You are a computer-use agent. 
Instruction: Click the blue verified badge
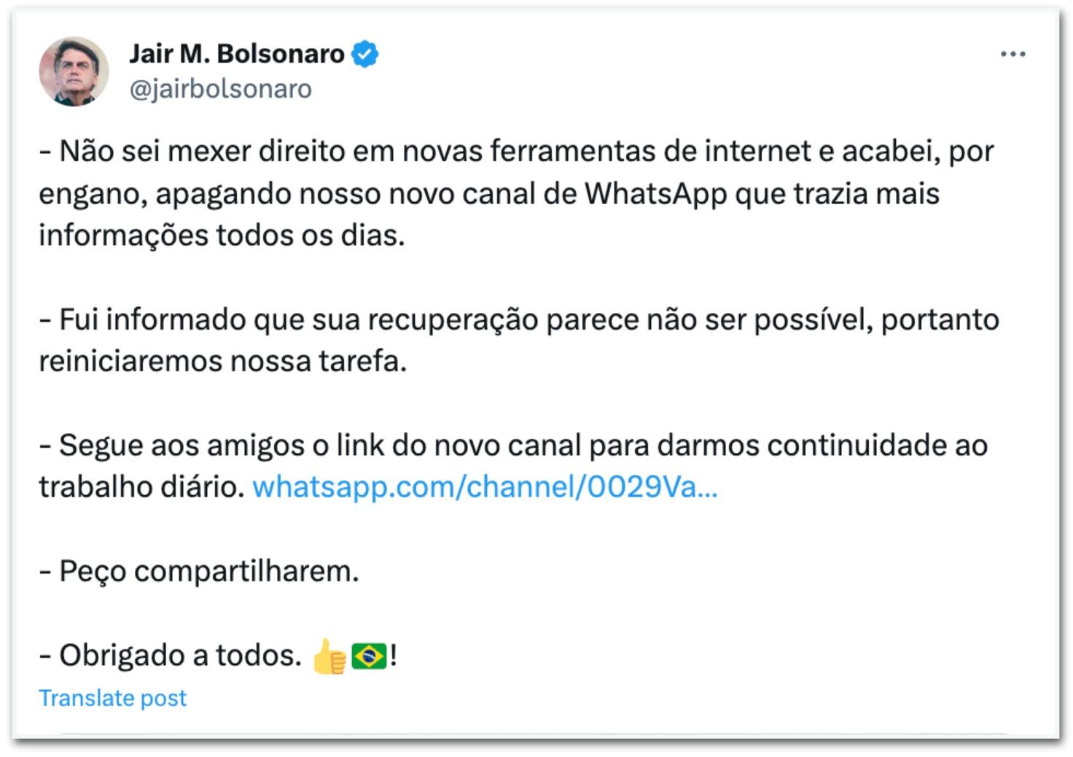(364, 54)
